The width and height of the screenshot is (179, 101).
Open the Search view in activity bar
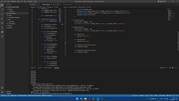coord(2,10)
